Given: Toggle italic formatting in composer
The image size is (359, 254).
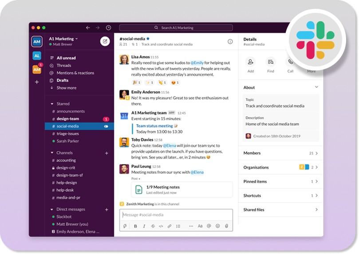Looking at the screenshot, I should (x=144, y=226).
